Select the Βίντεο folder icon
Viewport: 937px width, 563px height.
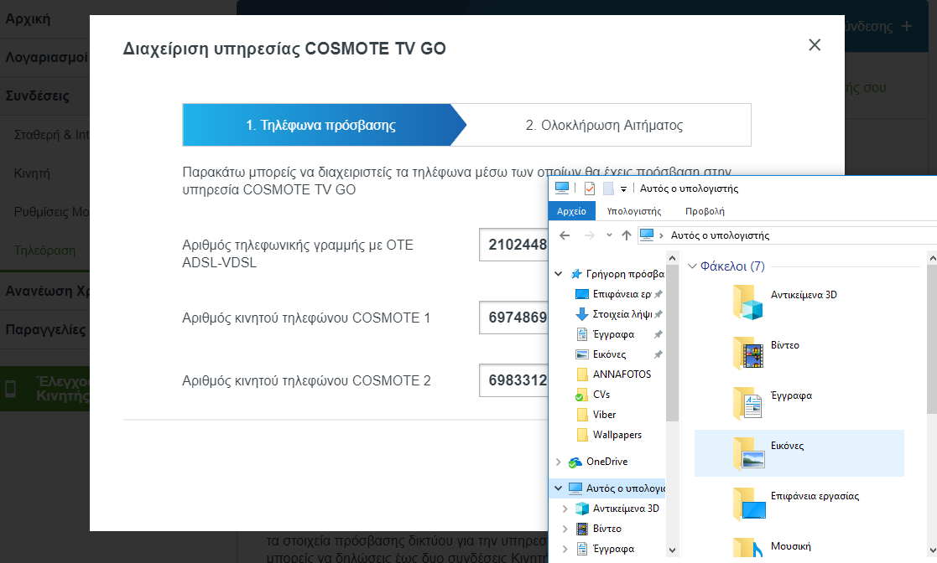coord(747,352)
